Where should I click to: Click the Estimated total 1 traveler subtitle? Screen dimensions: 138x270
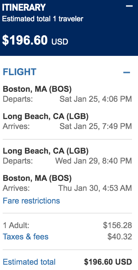click(43, 19)
